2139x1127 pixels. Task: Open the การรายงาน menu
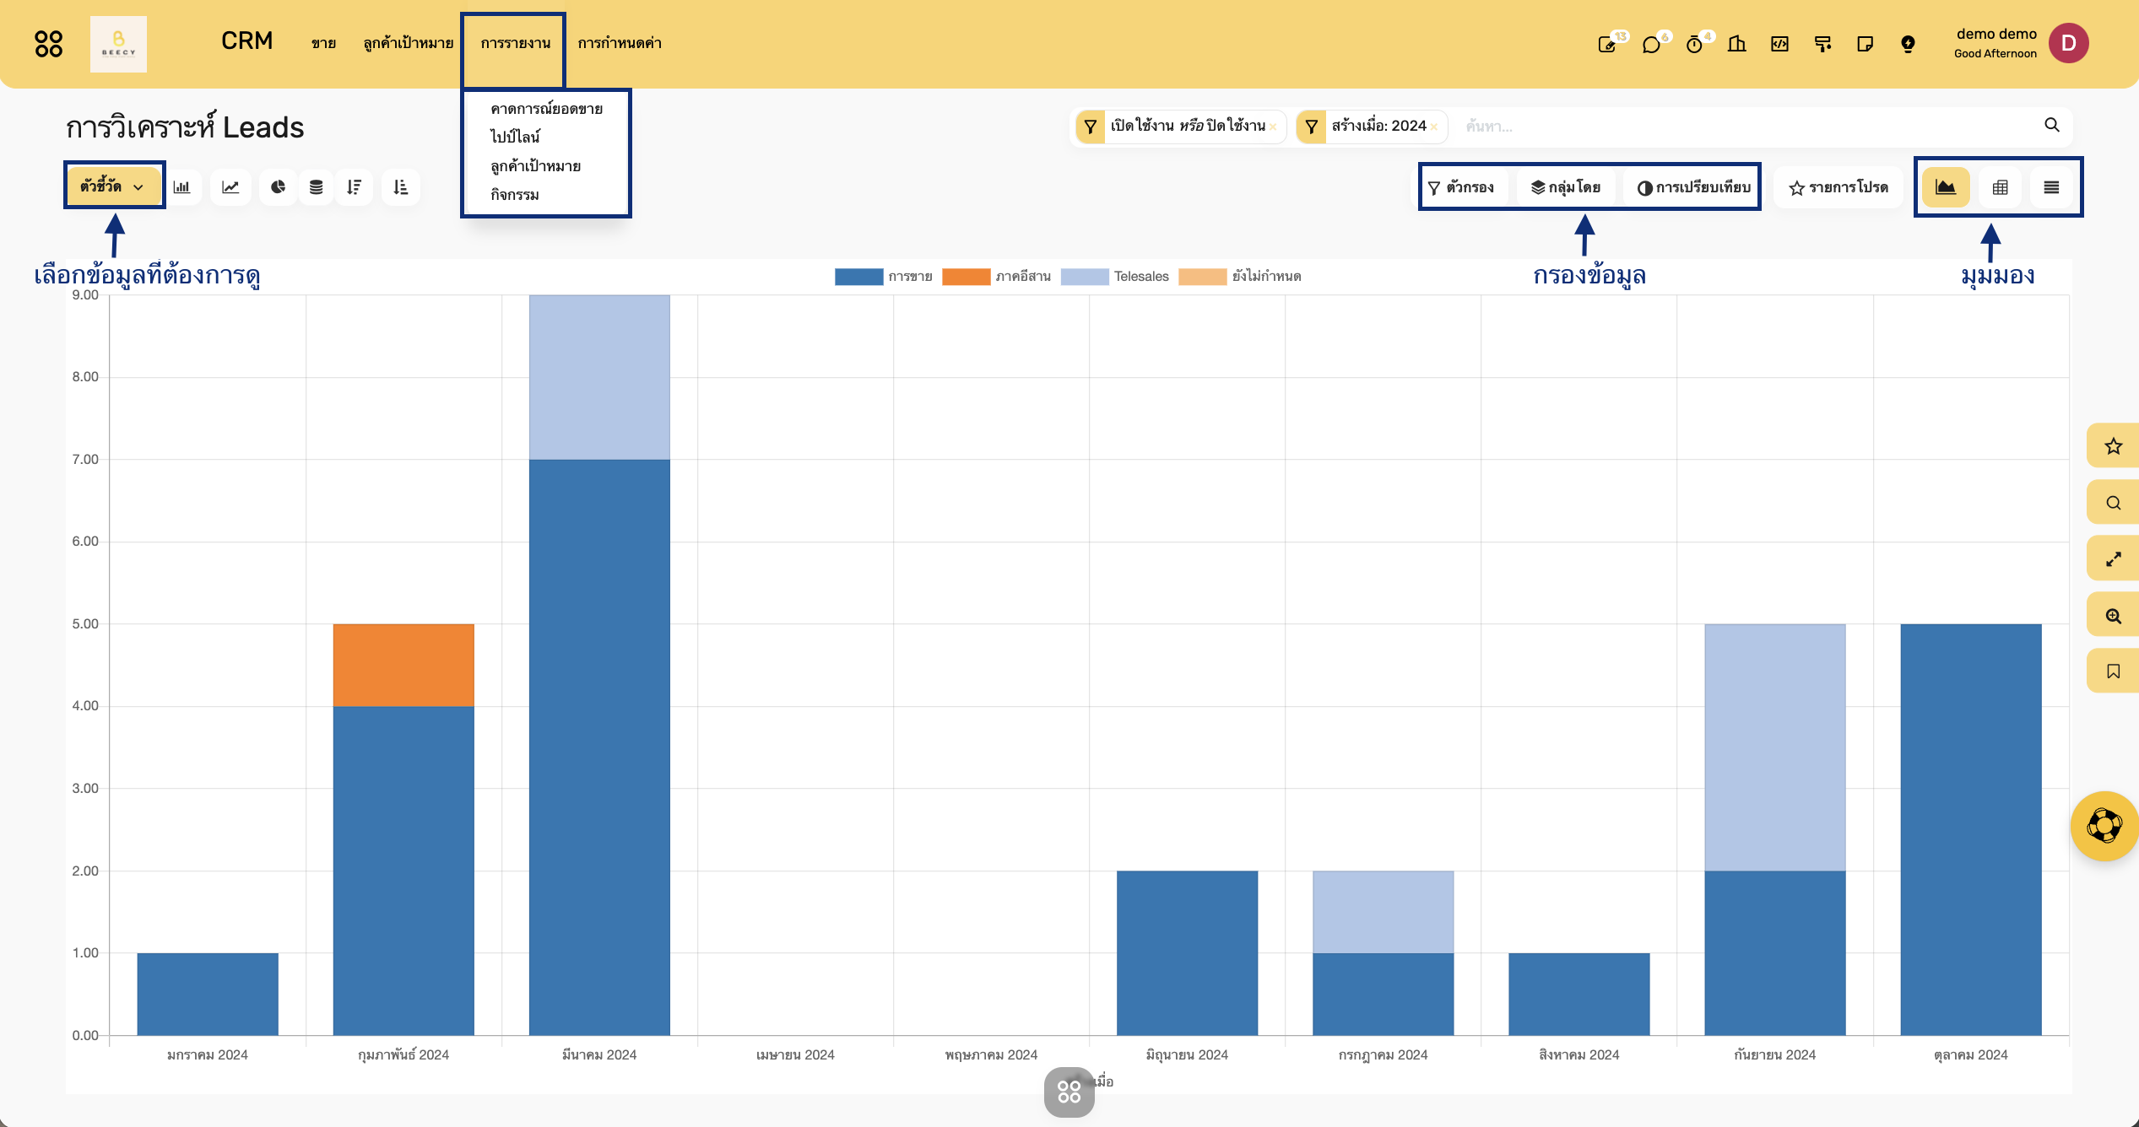515,43
